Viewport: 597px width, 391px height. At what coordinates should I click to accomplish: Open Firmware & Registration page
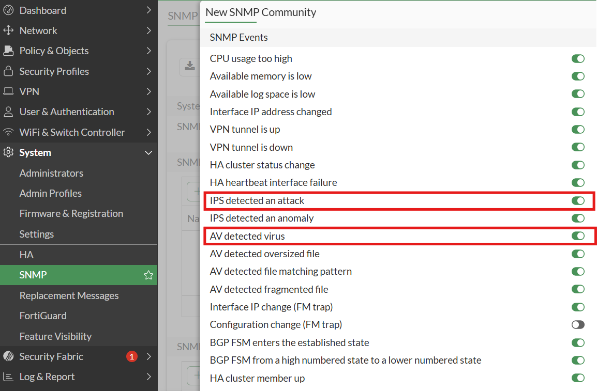click(x=71, y=213)
